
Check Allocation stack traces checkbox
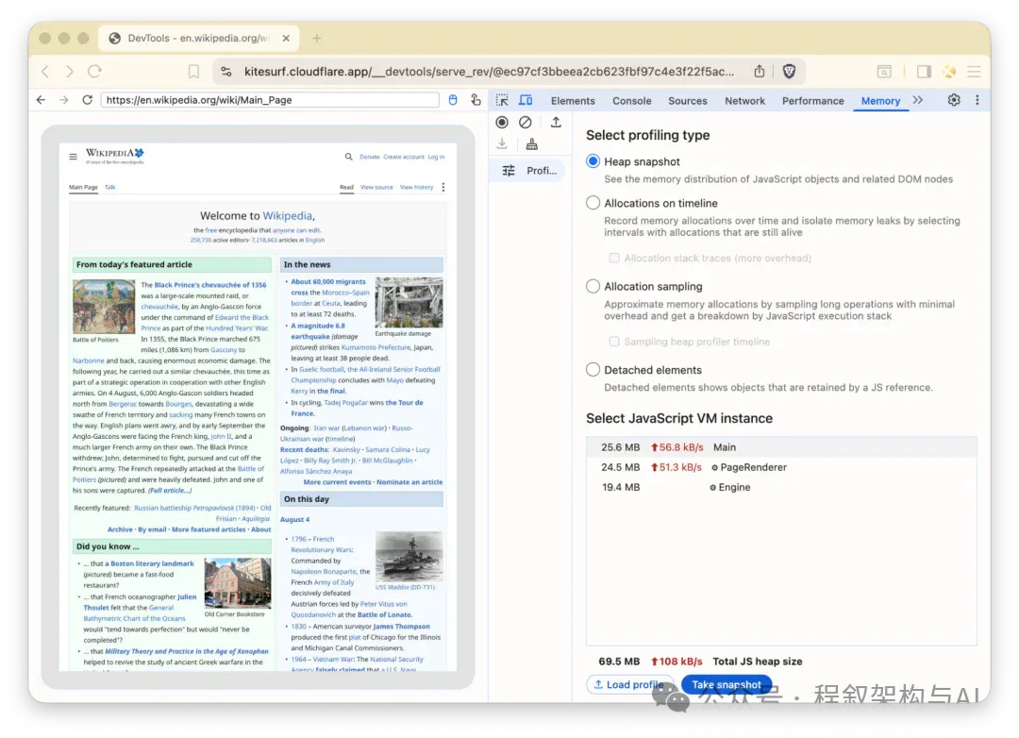613,259
